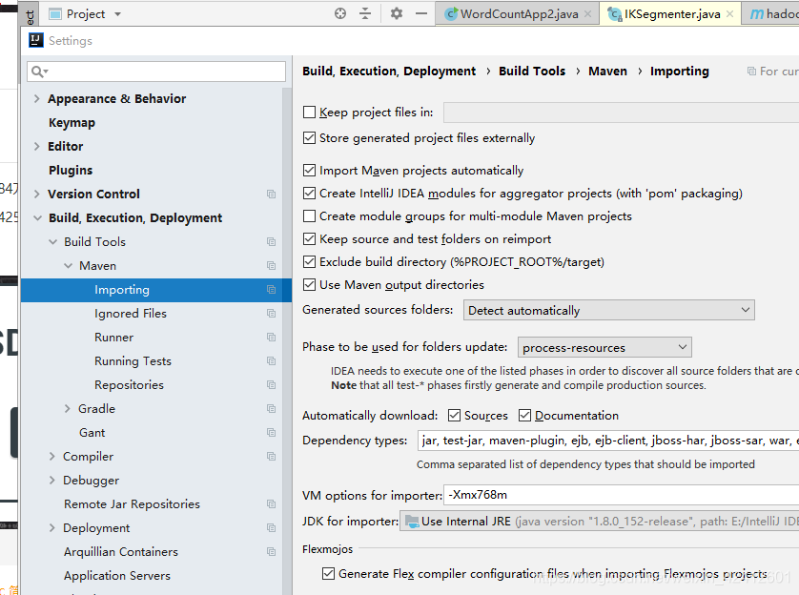Open 'Phase to be used for folders update' dropdown
Image resolution: width=799 pixels, height=595 pixels.
coord(604,347)
